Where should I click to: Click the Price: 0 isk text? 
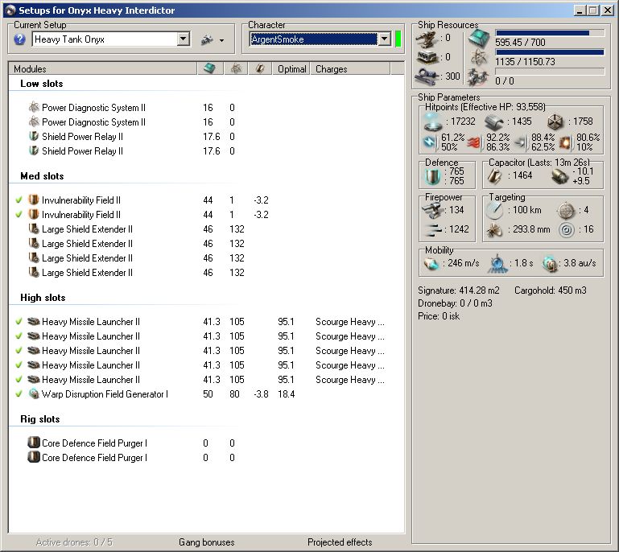[x=439, y=316]
